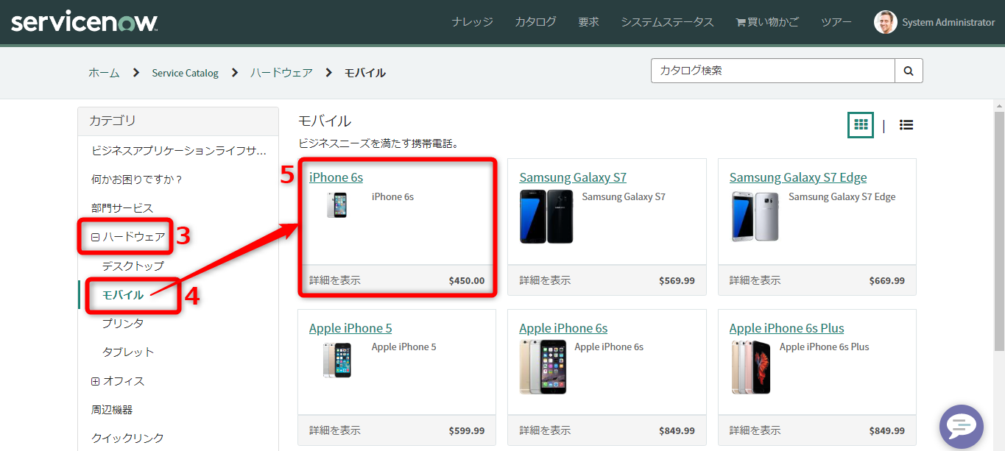The image size is (1005, 451).
Task: Open the ナレッジ menu item
Action: coord(472,21)
